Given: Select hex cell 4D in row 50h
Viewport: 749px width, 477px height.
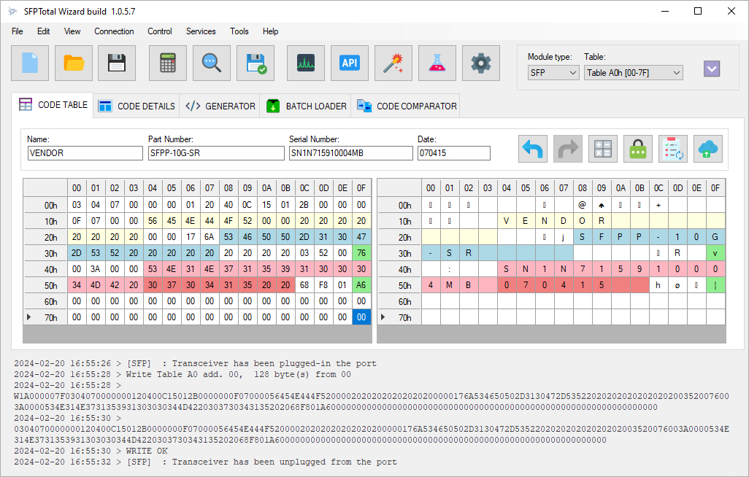Looking at the screenshot, I should point(96,285).
